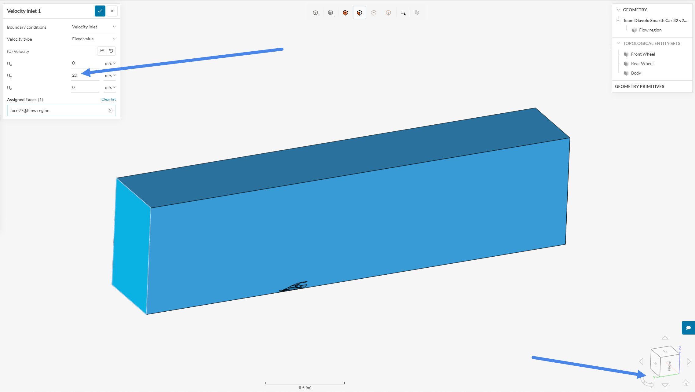The height and width of the screenshot is (392, 695).
Task: Click the velocity table input graph icon
Action: 102,51
